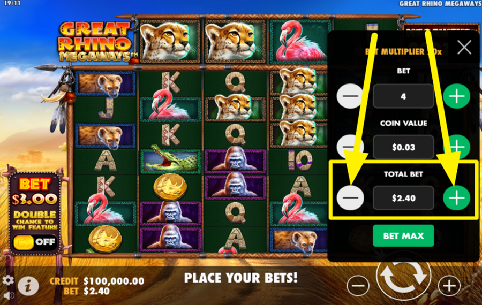Increase Coin Value with green plus
The height and width of the screenshot is (305, 482).
456,147
